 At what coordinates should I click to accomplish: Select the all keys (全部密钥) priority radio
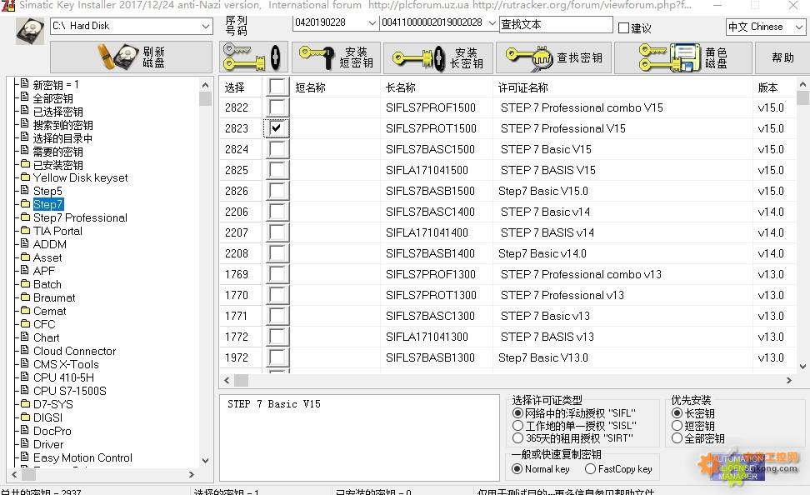pyautogui.click(x=677, y=438)
